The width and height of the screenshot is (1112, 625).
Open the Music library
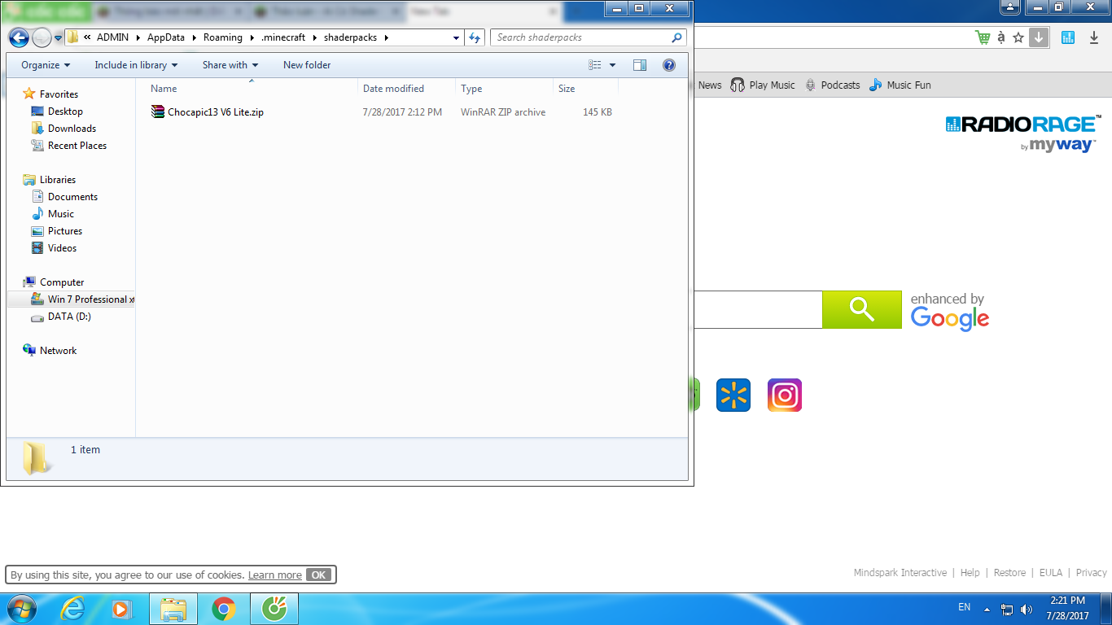(x=61, y=214)
